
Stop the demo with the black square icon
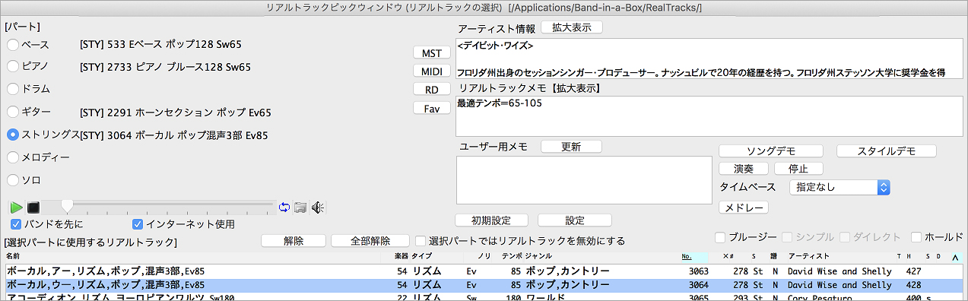coord(33,207)
